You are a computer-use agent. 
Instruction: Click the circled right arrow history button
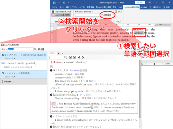[x=74, y=57]
